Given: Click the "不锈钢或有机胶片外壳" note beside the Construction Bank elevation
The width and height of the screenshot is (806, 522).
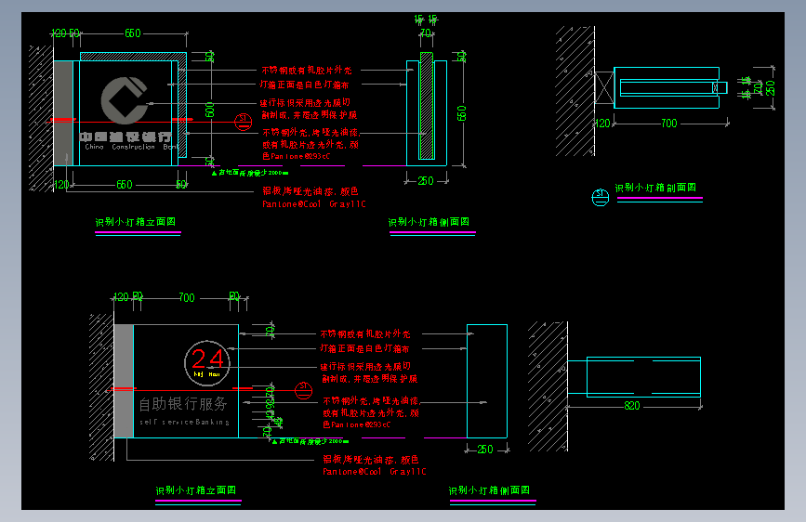Looking at the screenshot, I should [307, 71].
